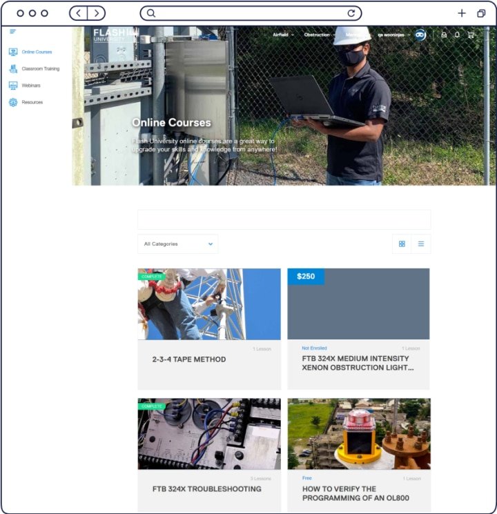Click the browser reload icon

(x=351, y=13)
